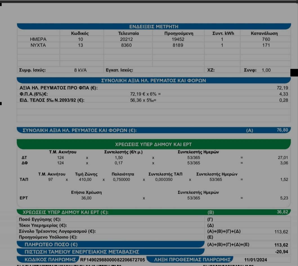The image size is (298, 266).
Task: Select the "Τελευταία" column header
Action: coord(129,33)
